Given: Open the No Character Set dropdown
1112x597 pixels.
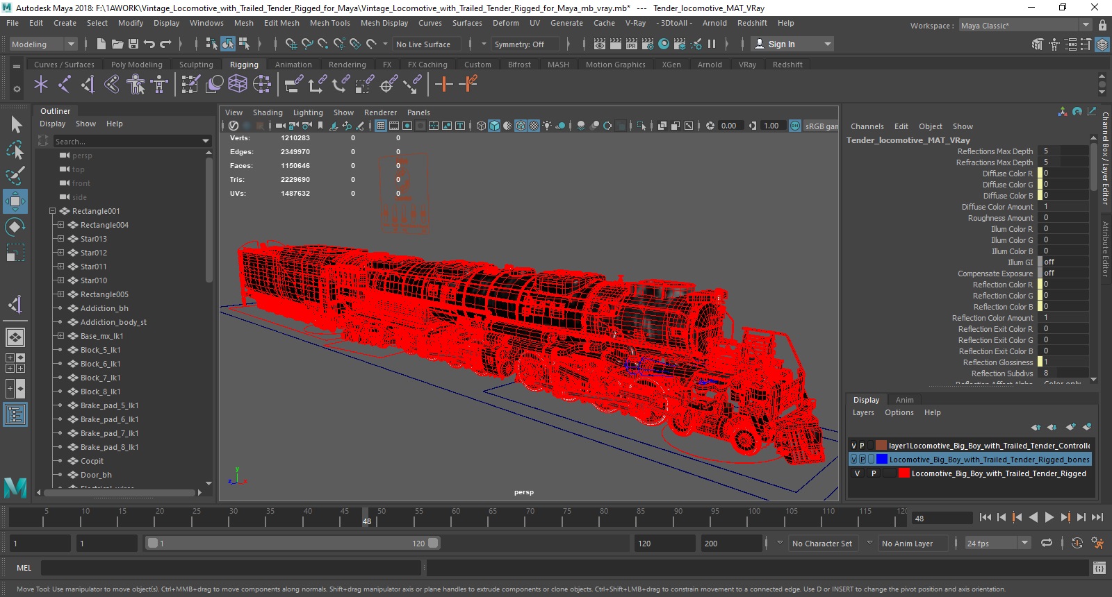Looking at the screenshot, I should click(825, 544).
